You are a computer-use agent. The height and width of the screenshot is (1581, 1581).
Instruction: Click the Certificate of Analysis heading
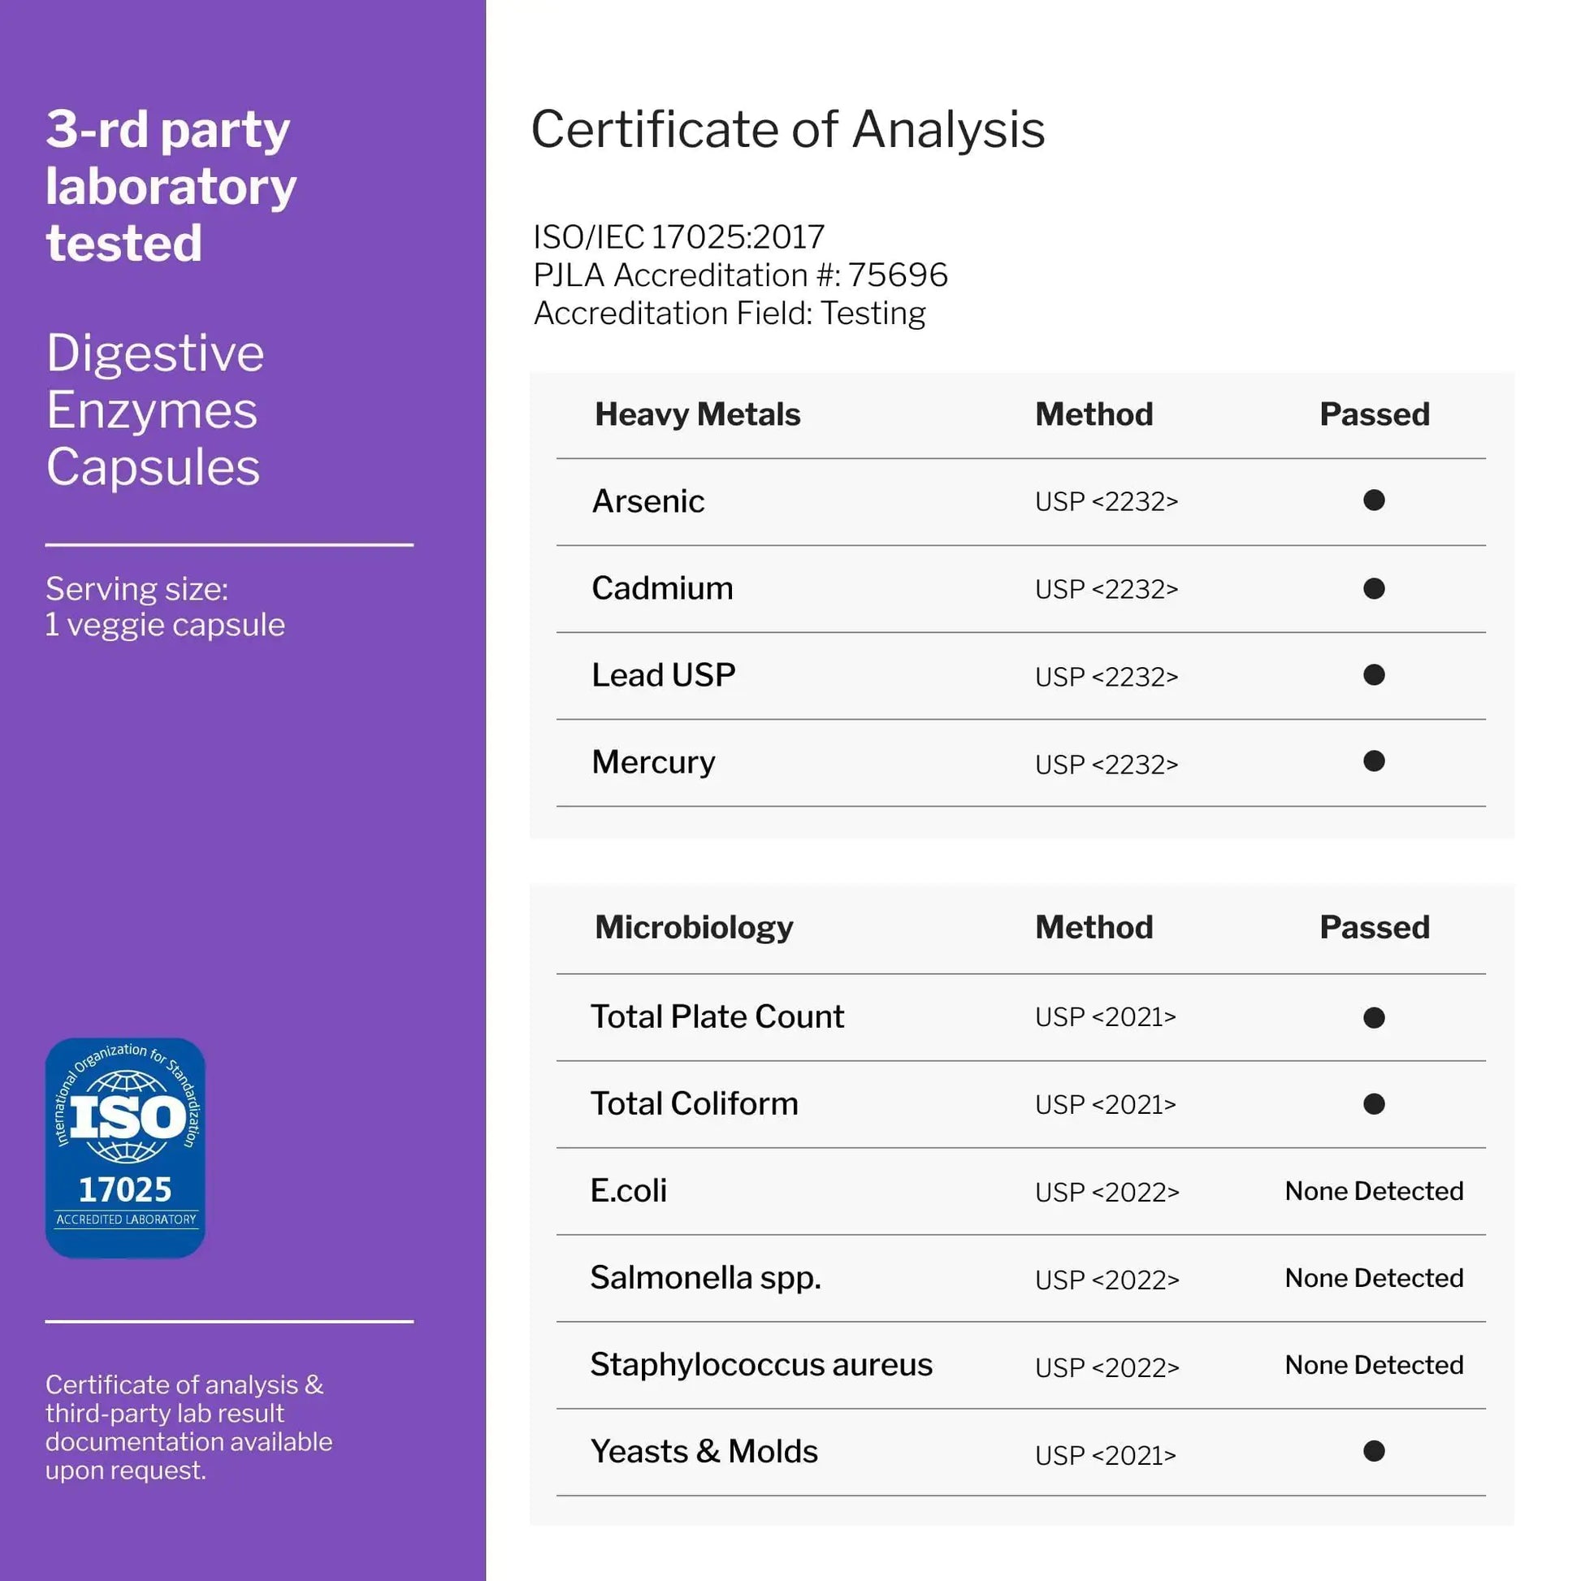[787, 129]
